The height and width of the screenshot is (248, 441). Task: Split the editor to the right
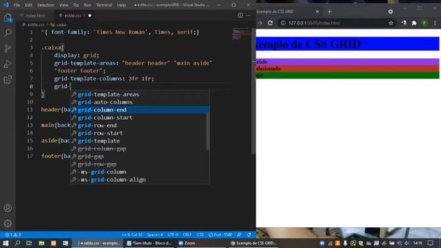240,15
